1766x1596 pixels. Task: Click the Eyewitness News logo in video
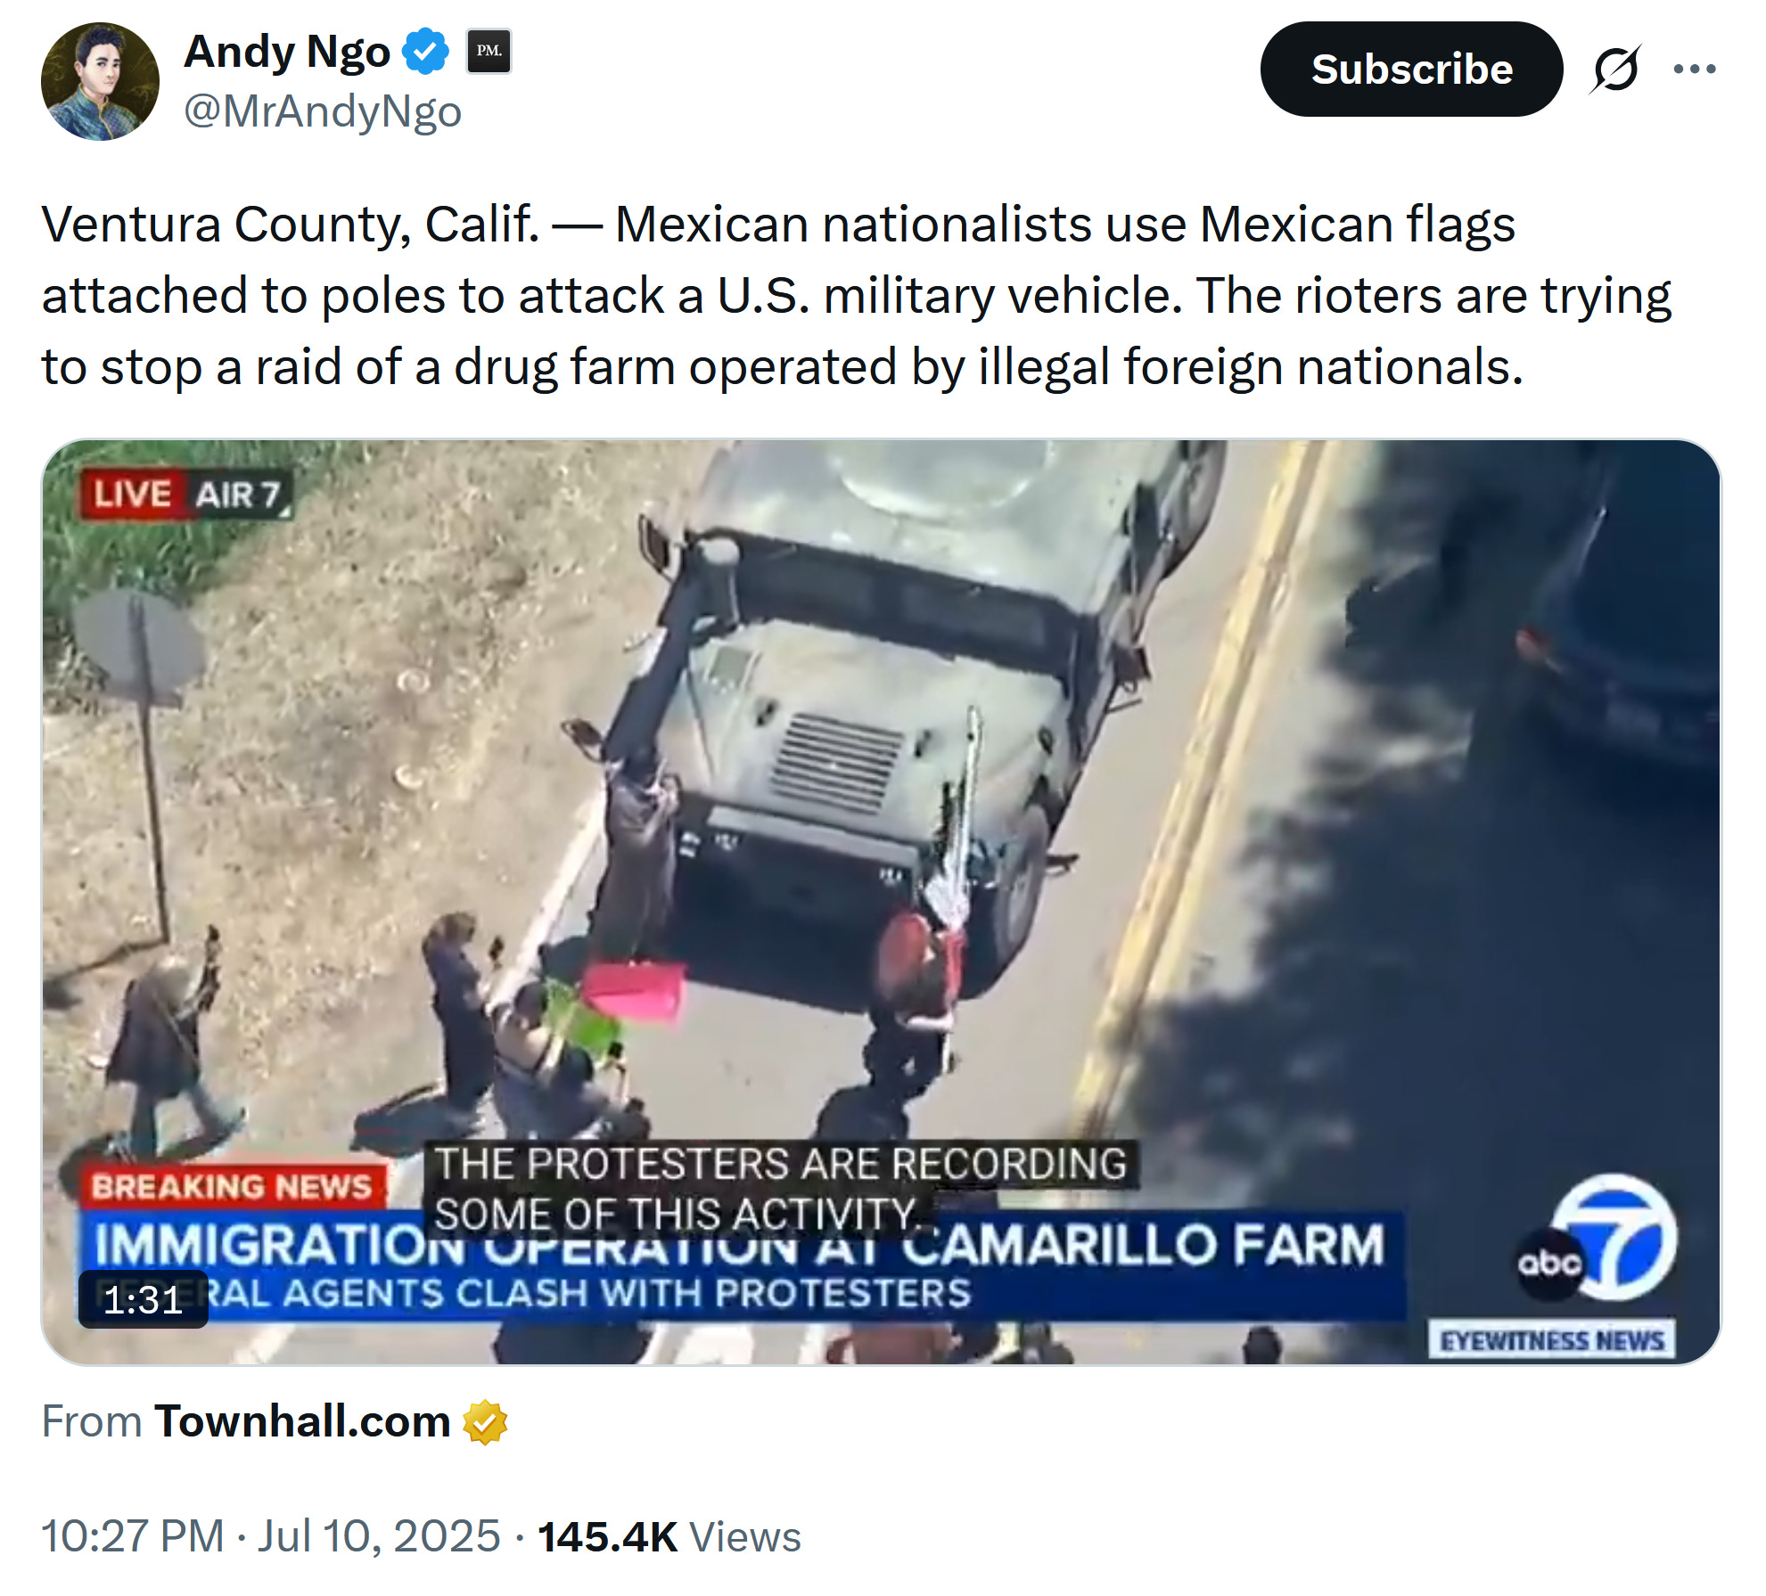1551,1339
